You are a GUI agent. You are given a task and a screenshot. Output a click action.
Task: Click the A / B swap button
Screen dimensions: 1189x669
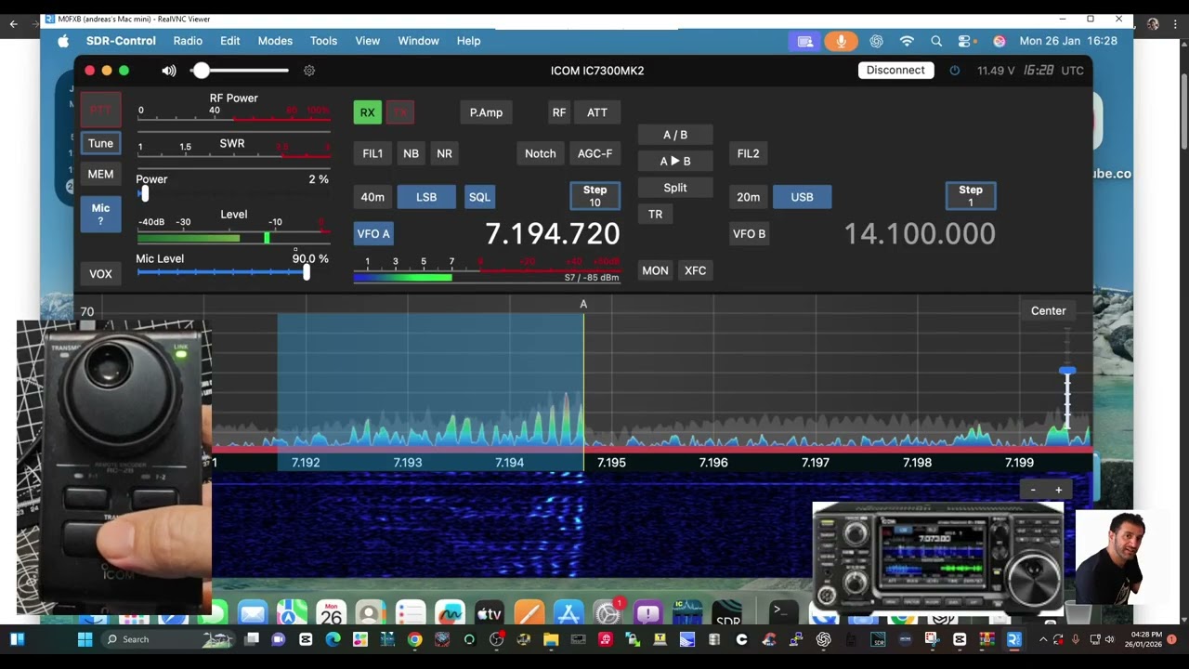[675, 135]
